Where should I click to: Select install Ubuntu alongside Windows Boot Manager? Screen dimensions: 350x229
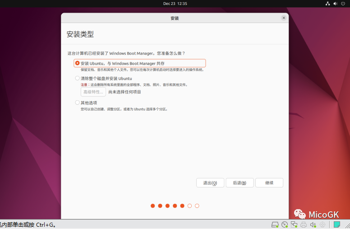[x=139, y=63]
